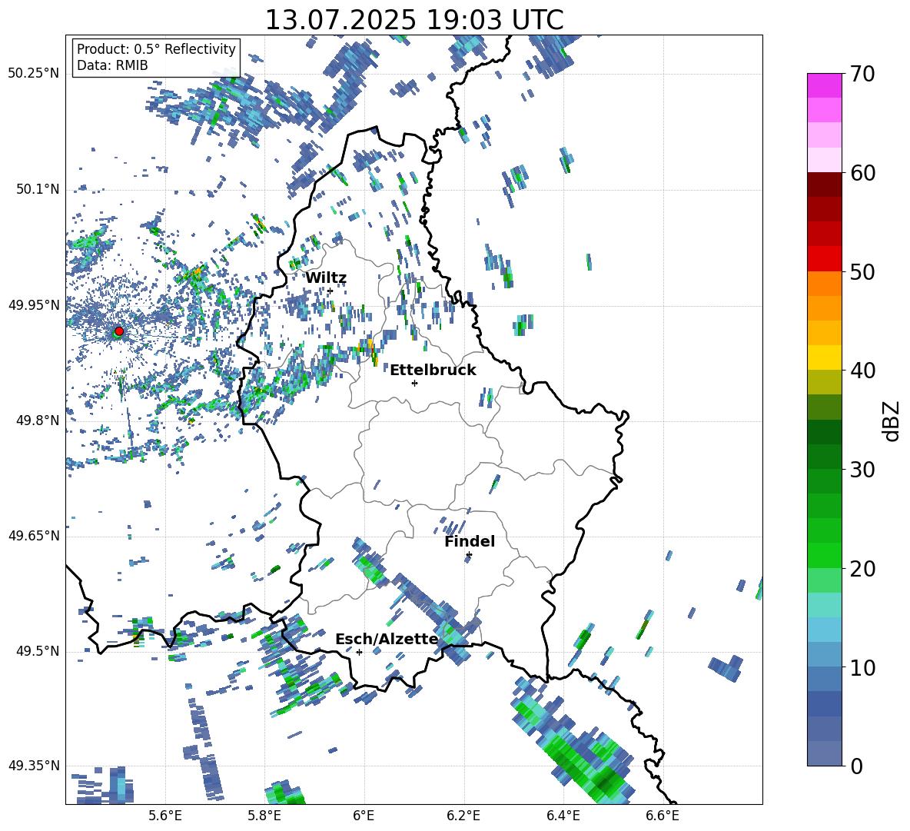Click the 50.25°N latitude label
Image resolution: width=910 pixels, height=831 pixels.
pyautogui.click(x=34, y=74)
